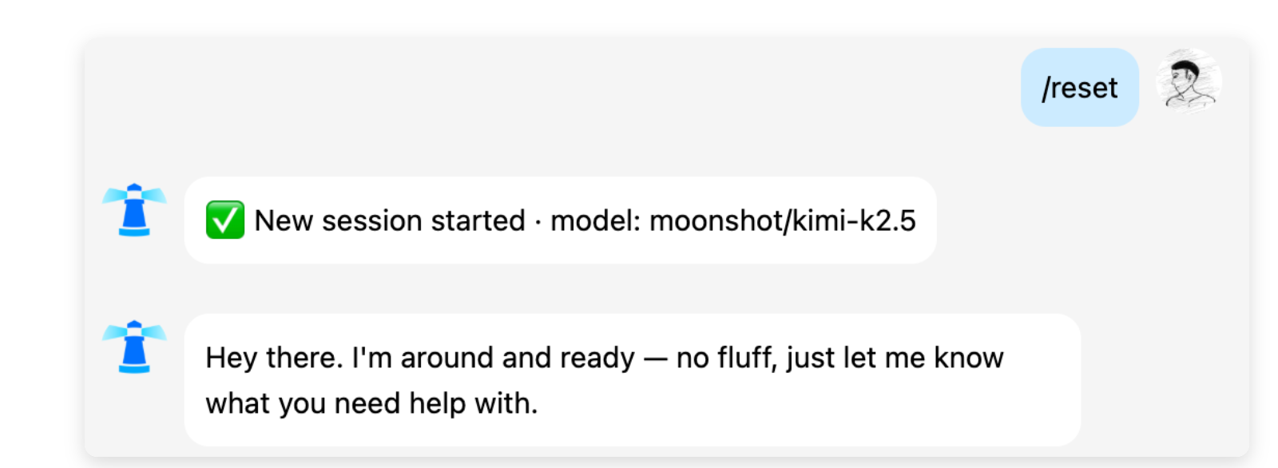Click the lighthouse avatar beside the session message
Screen dimensions: 1278x468
coord(134,211)
